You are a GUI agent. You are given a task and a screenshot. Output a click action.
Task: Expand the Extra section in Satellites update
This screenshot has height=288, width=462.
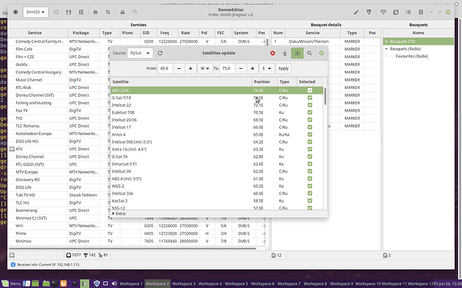coord(119,214)
